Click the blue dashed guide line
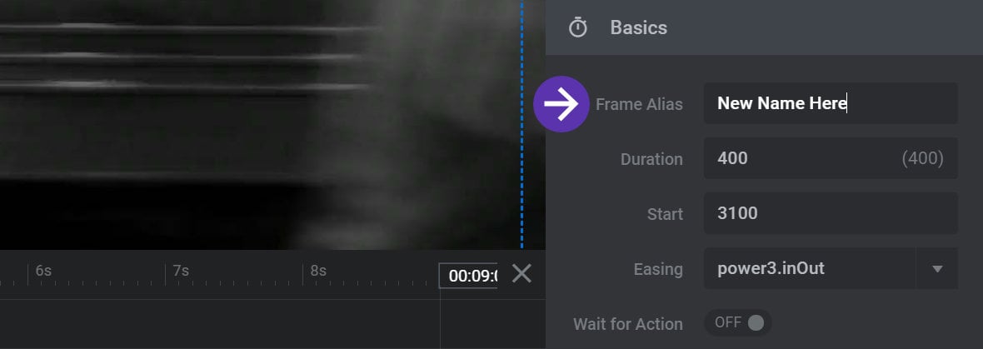Screen dimensions: 983x349 521,124
